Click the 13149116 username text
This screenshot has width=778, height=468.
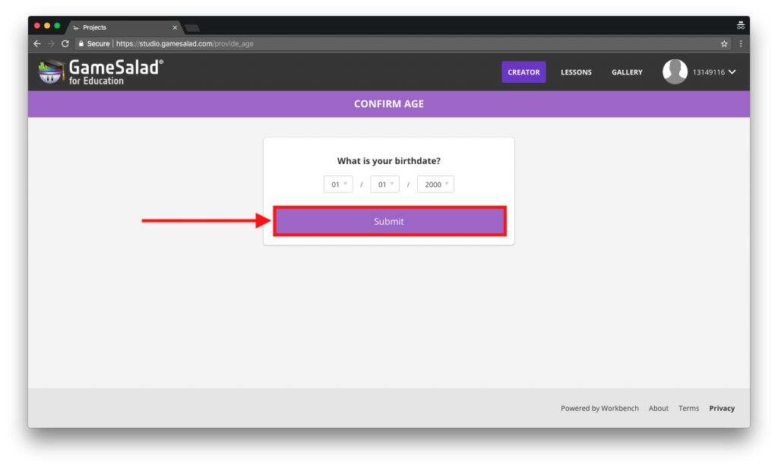[709, 72]
